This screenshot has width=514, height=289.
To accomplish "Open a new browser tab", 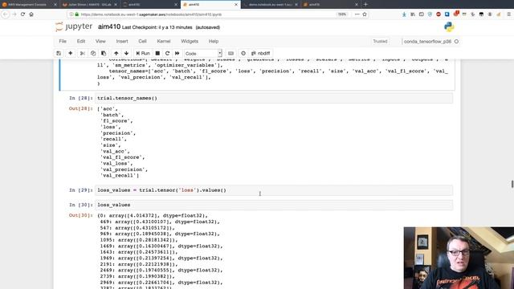I will [x=365, y=5].
